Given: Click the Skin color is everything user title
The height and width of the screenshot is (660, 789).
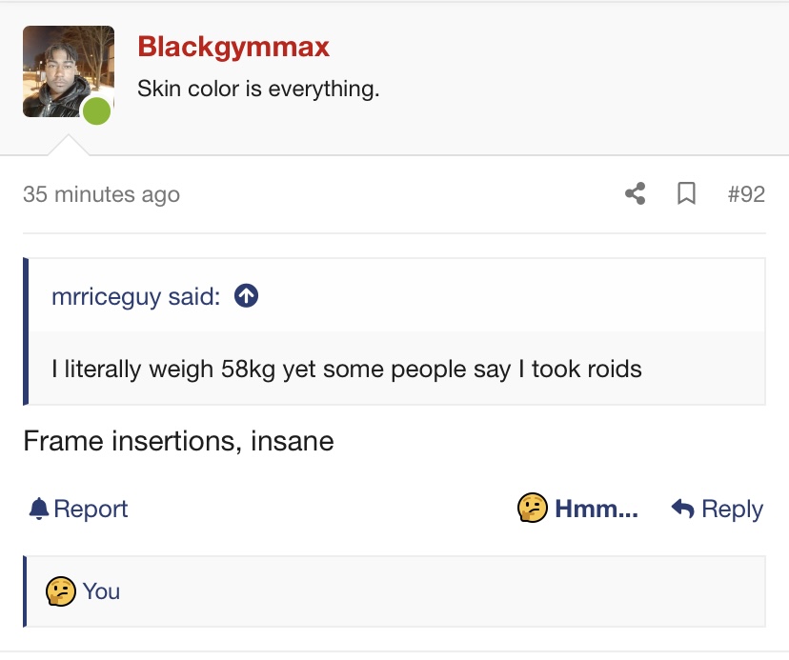Looking at the screenshot, I should pos(258,89).
